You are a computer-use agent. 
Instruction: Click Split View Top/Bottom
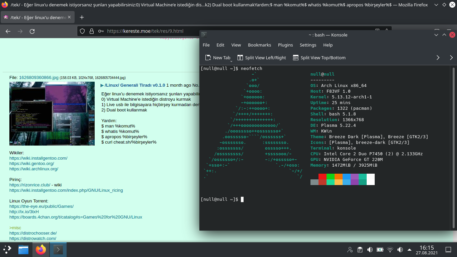(319, 58)
